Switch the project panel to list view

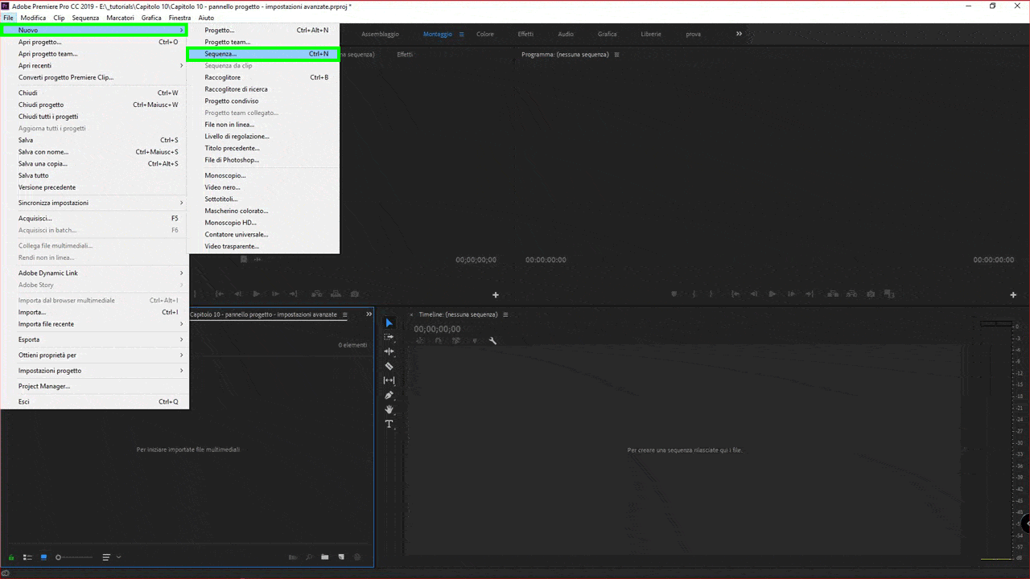[x=27, y=556]
